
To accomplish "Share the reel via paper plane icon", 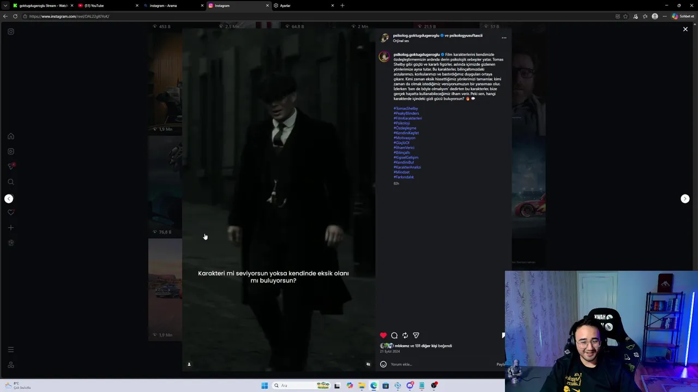I will 416,335.
